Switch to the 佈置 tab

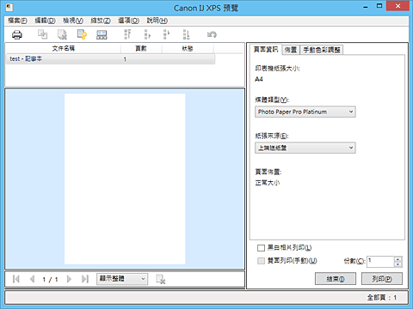291,50
